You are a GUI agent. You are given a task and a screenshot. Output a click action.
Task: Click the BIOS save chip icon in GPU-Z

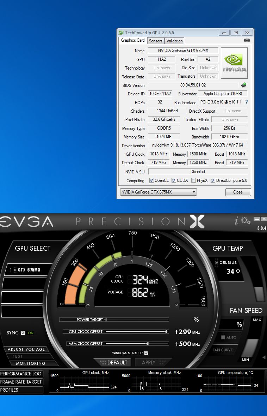(244, 85)
